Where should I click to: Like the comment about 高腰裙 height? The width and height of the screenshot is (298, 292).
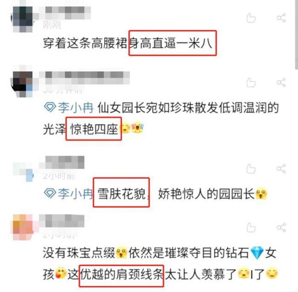pyautogui.click(x=251, y=18)
